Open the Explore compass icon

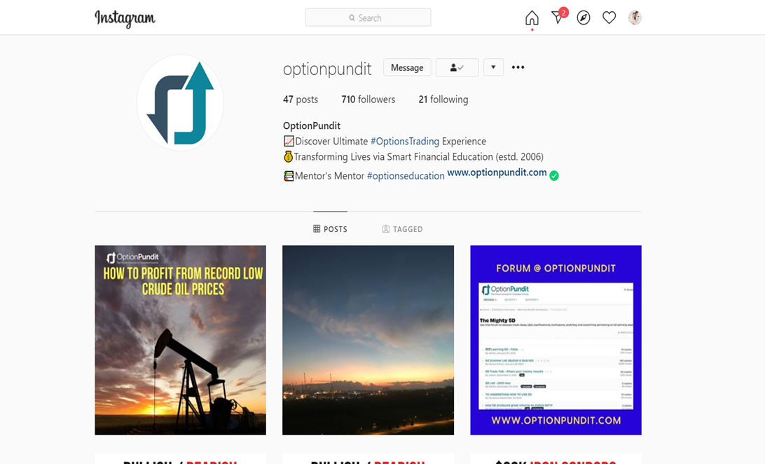point(584,18)
